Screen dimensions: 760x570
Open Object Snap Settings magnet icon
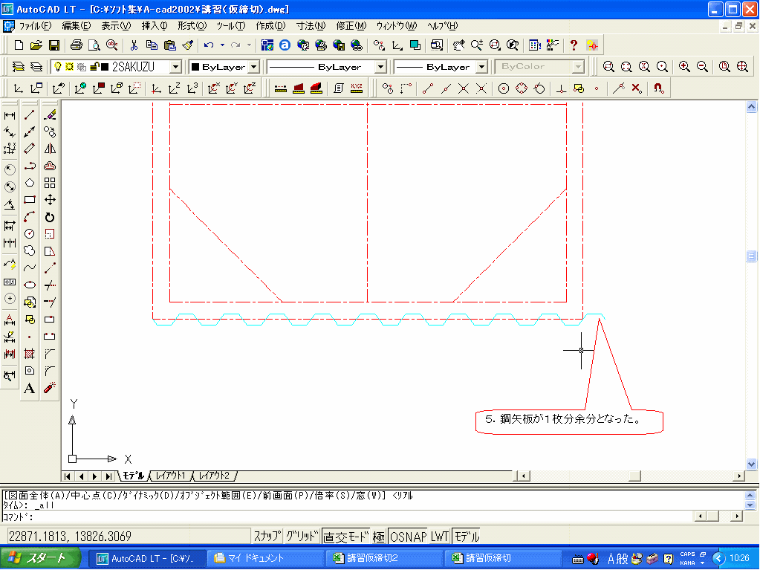coord(658,88)
